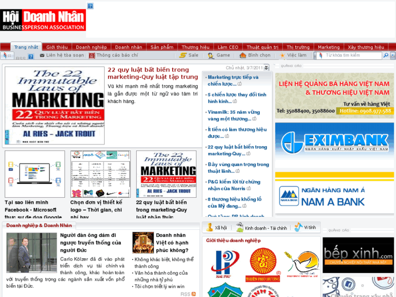Open Xây thương hiệu tab
This screenshot has height=297, width=396.
(365, 47)
